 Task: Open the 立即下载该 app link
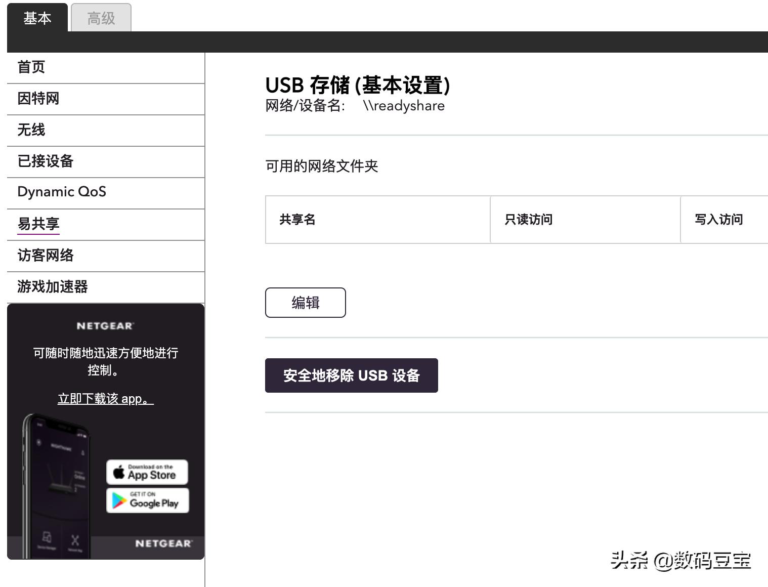[x=105, y=398]
